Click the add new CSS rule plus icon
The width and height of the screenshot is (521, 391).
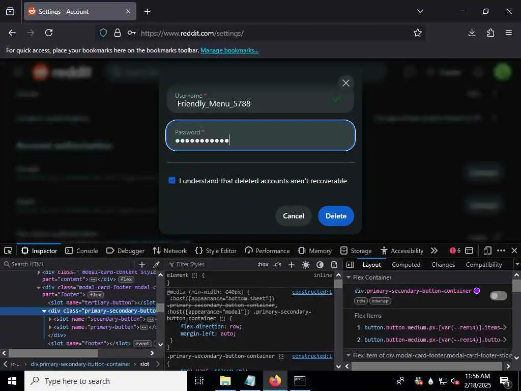(292, 264)
